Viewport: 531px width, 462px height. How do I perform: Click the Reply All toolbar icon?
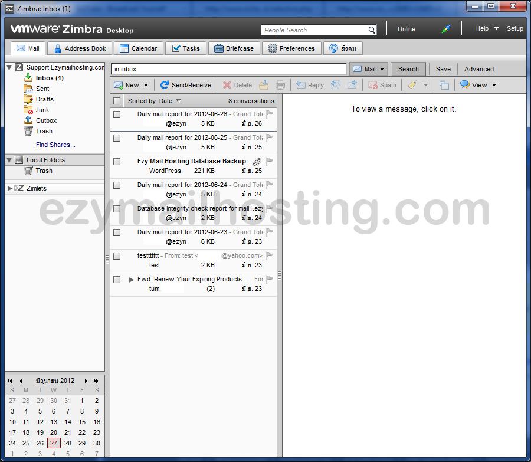336,85
